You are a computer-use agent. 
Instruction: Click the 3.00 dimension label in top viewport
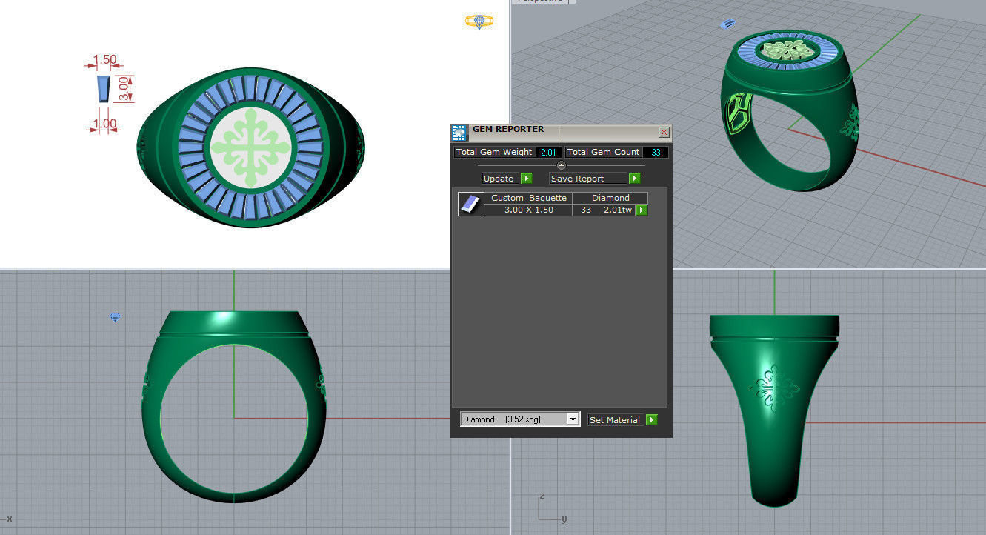tap(124, 88)
